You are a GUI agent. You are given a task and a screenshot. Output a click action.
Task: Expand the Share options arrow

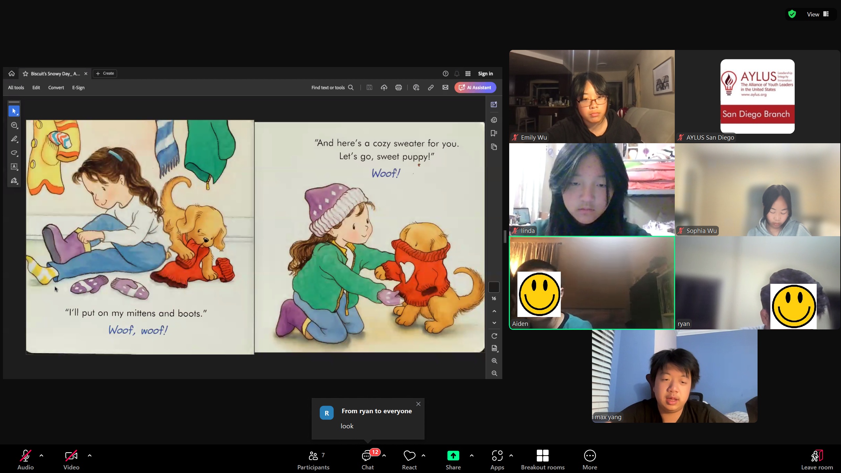pyautogui.click(x=472, y=456)
